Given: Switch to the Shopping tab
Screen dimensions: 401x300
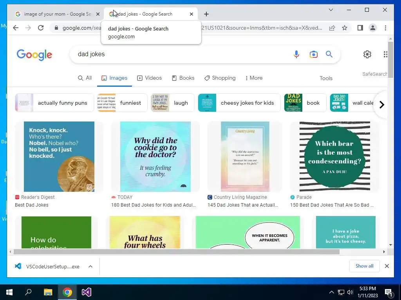Looking at the screenshot, I should click(x=220, y=78).
